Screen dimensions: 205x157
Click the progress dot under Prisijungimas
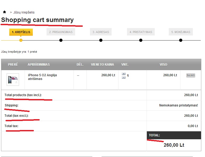pyautogui.click(x=61, y=40)
